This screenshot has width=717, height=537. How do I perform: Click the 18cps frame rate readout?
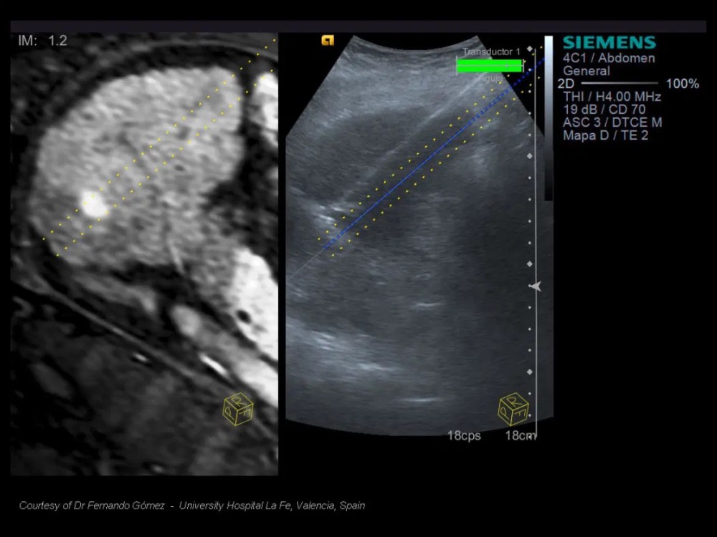pyautogui.click(x=464, y=435)
